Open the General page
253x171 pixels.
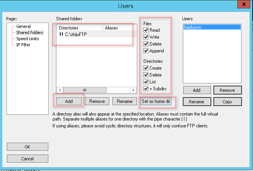[x=23, y=26]
